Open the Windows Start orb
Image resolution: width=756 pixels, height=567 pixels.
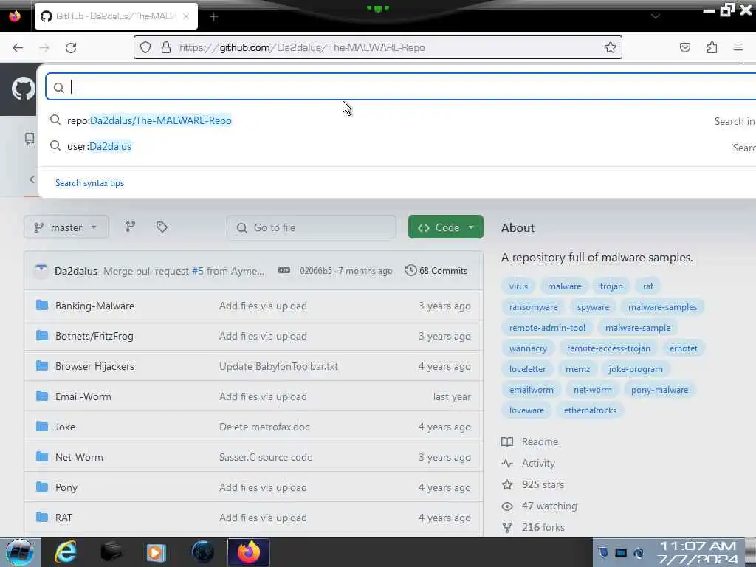click(x=19, y=552)
